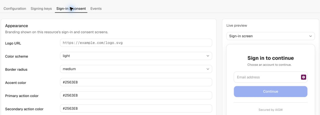The image size is (320, 115).
Task: Go to the Events tab
Action: pos(96,9)
